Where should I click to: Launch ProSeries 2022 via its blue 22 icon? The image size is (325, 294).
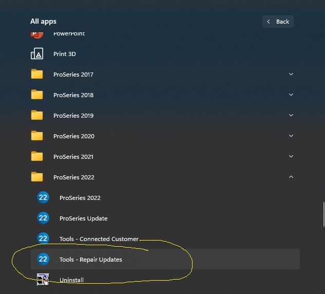pyautogui.click(x=43, y=198)
